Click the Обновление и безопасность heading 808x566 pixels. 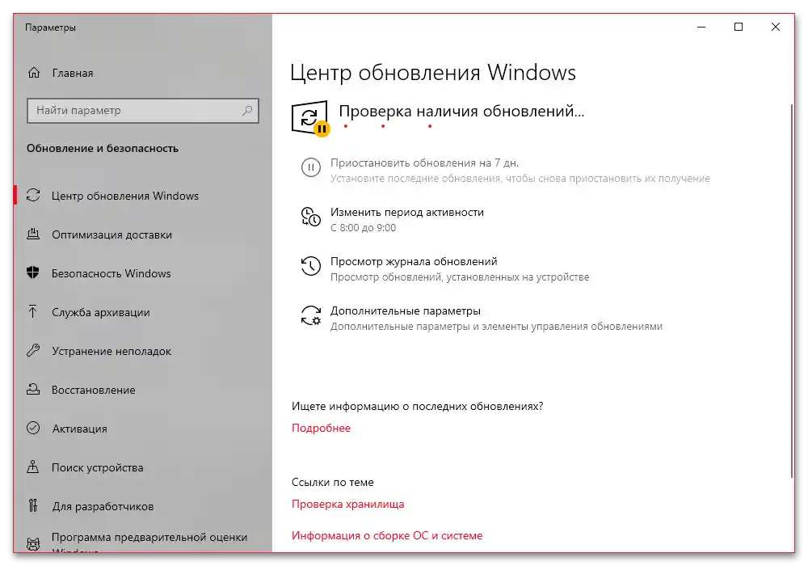103,149
